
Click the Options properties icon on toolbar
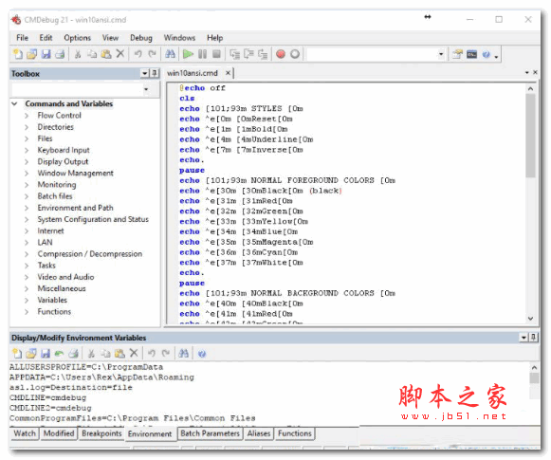tap(457, 54)
